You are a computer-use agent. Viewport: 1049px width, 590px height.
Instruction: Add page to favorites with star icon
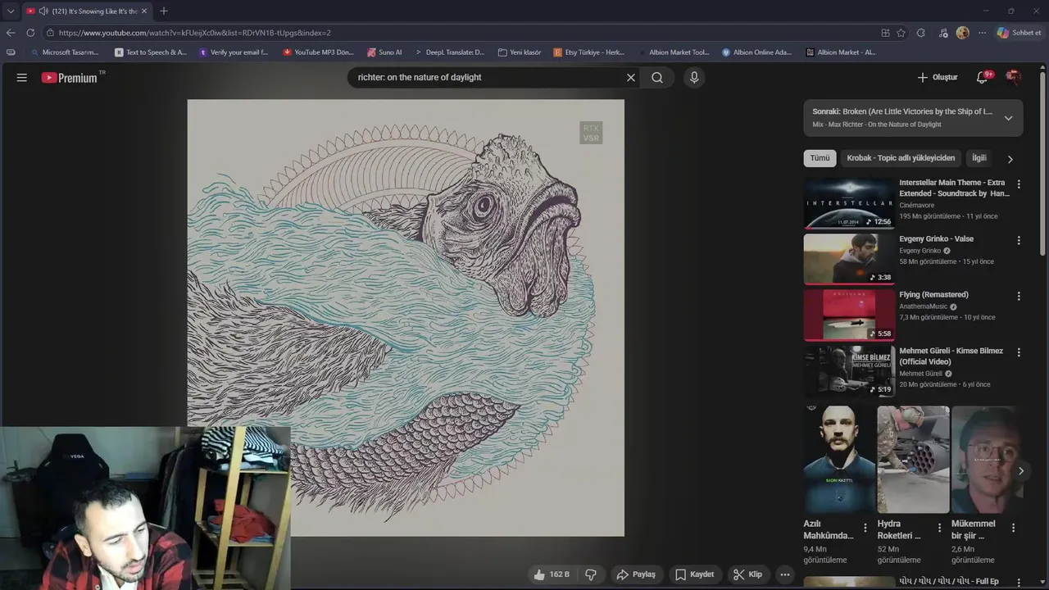click(901, 33)
